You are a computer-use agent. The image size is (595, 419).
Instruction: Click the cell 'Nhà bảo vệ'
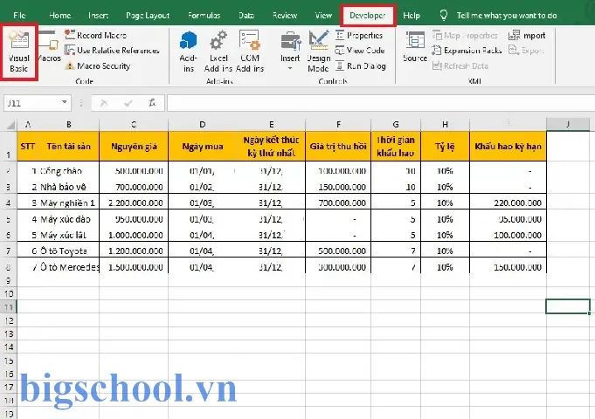coord(69,187)
